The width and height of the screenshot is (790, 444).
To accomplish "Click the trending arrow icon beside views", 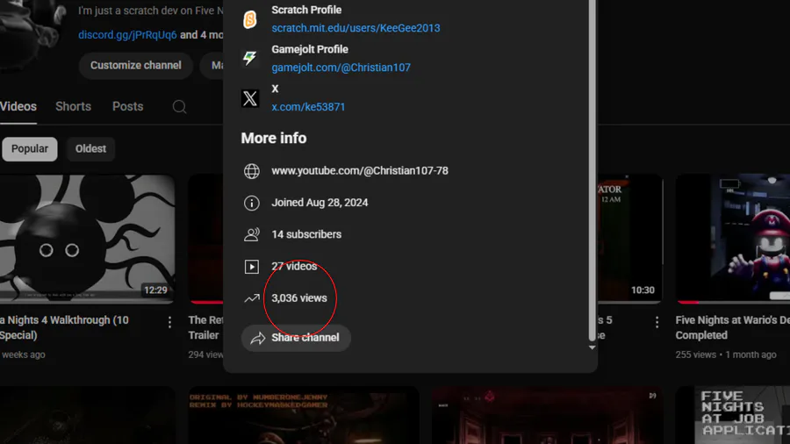I will [x=251, y=298].
